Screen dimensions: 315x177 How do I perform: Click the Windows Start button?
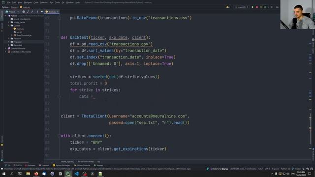[4, 174]
